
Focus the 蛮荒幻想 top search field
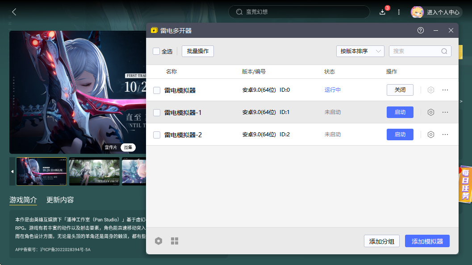[x=299, y=12]
